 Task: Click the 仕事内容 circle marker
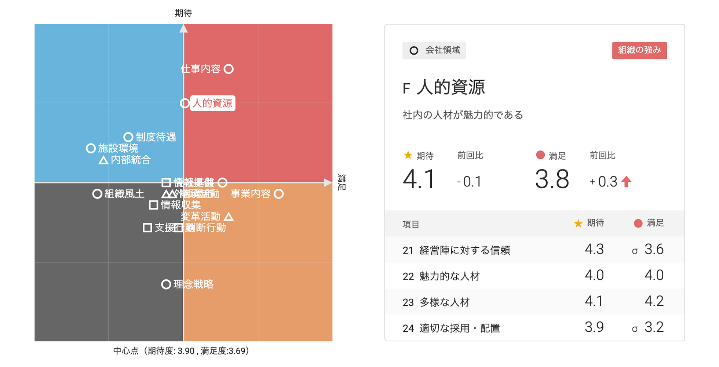[229, 69]
